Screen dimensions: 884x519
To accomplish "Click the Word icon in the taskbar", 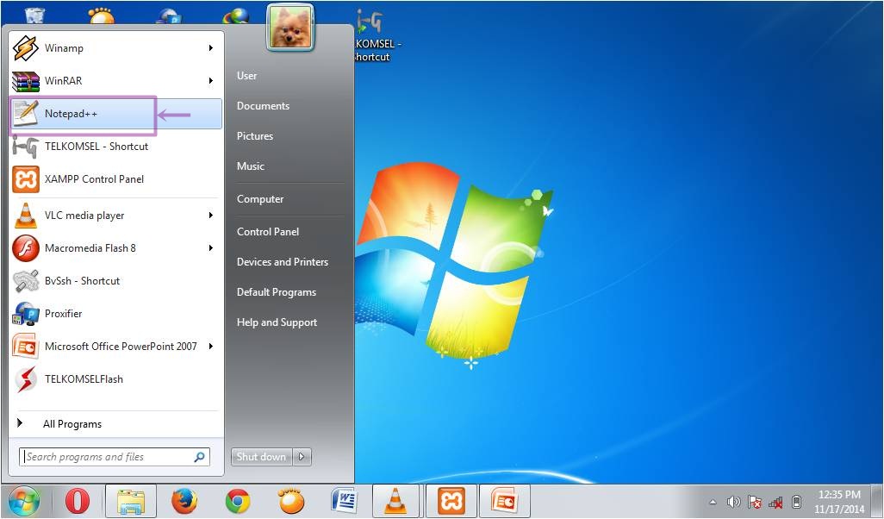I will 344,500.
